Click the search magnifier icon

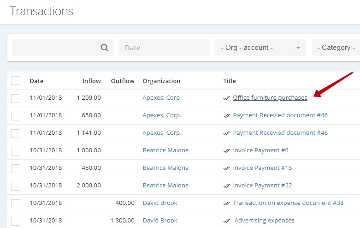(x=105, y=48)
